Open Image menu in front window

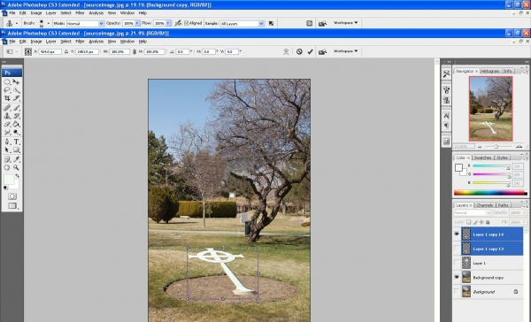tap(36, 42)
